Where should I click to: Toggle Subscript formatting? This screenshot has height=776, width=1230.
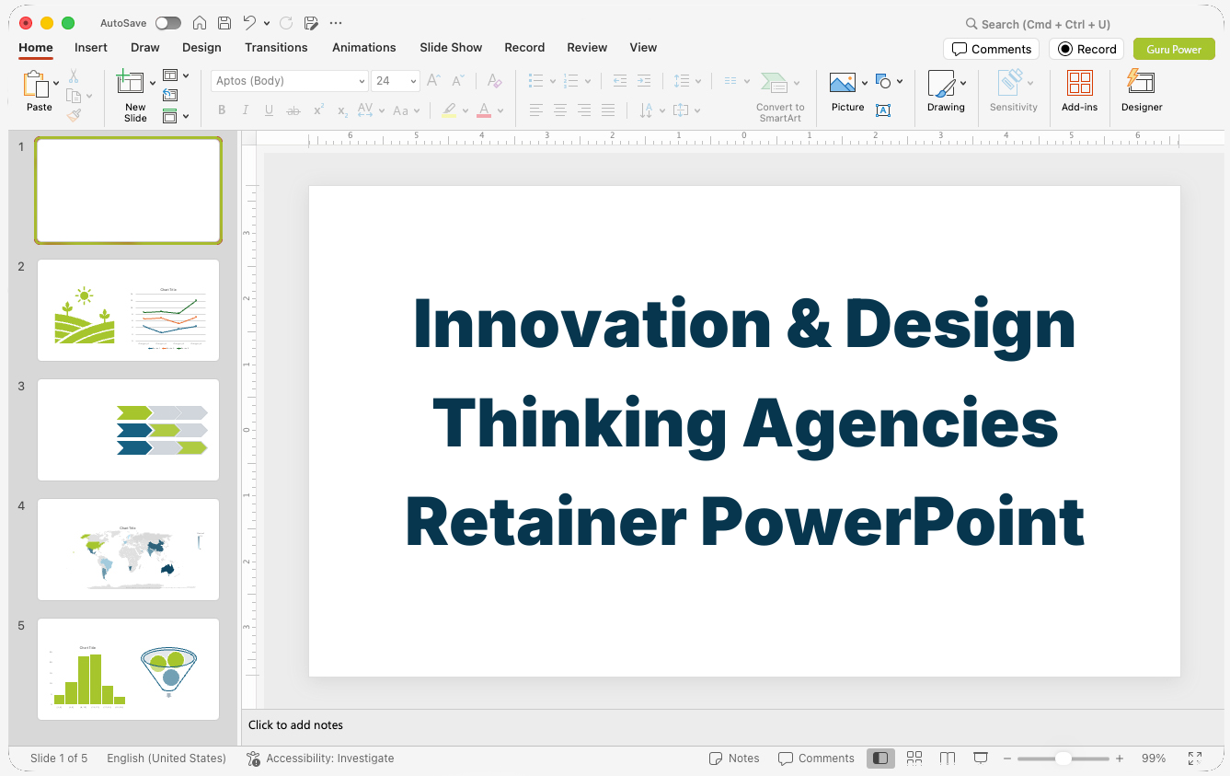pyautogui.click(x=342, y=110)
